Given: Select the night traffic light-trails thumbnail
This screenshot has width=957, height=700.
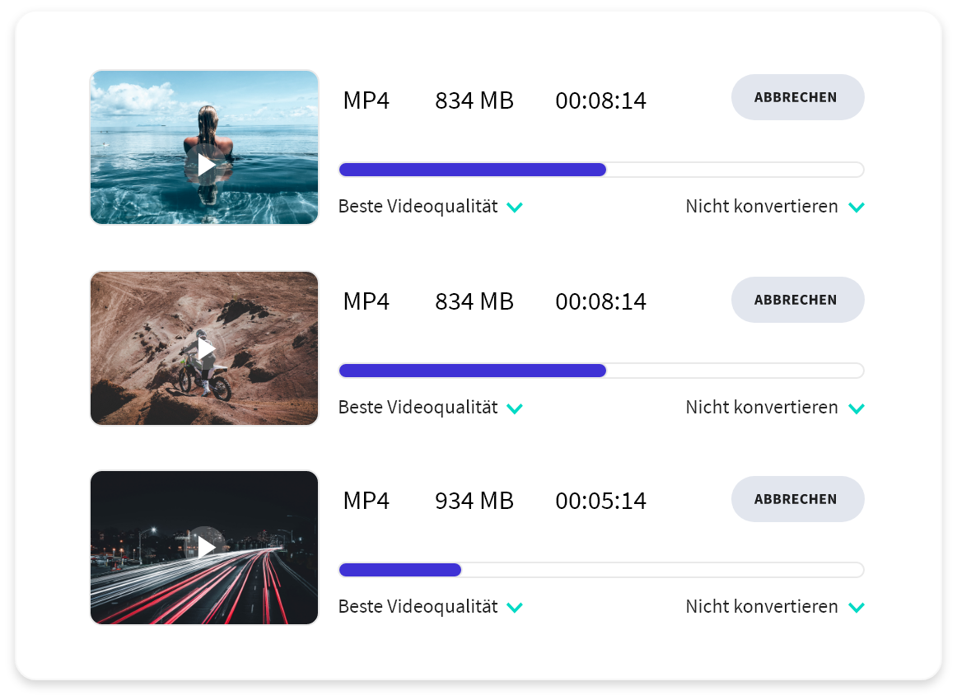Looking at the screenshot, I should (204, 548).
